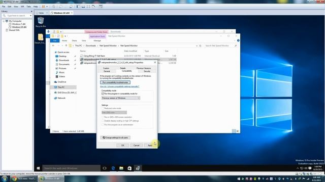Switch to Details tab in Properties
This screenshot has width=325, height=182.
[x=123, y=68]
